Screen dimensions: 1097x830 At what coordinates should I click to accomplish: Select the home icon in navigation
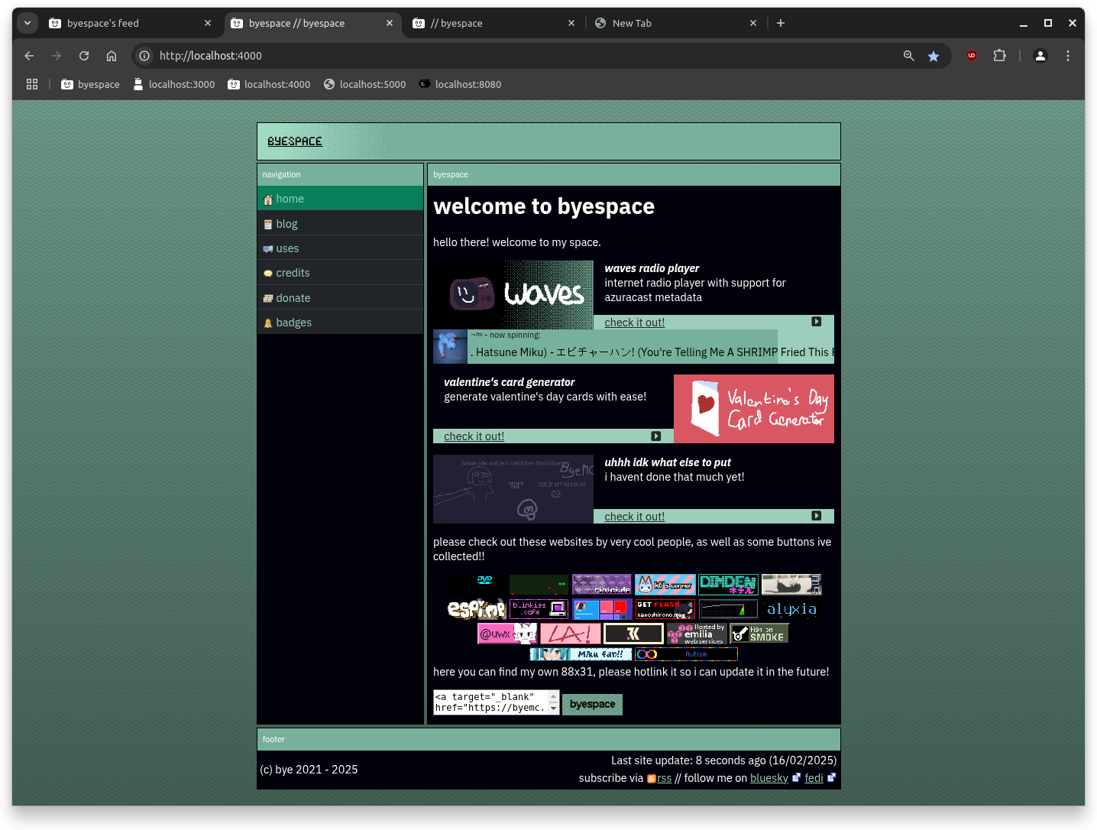tap(268, 199)
